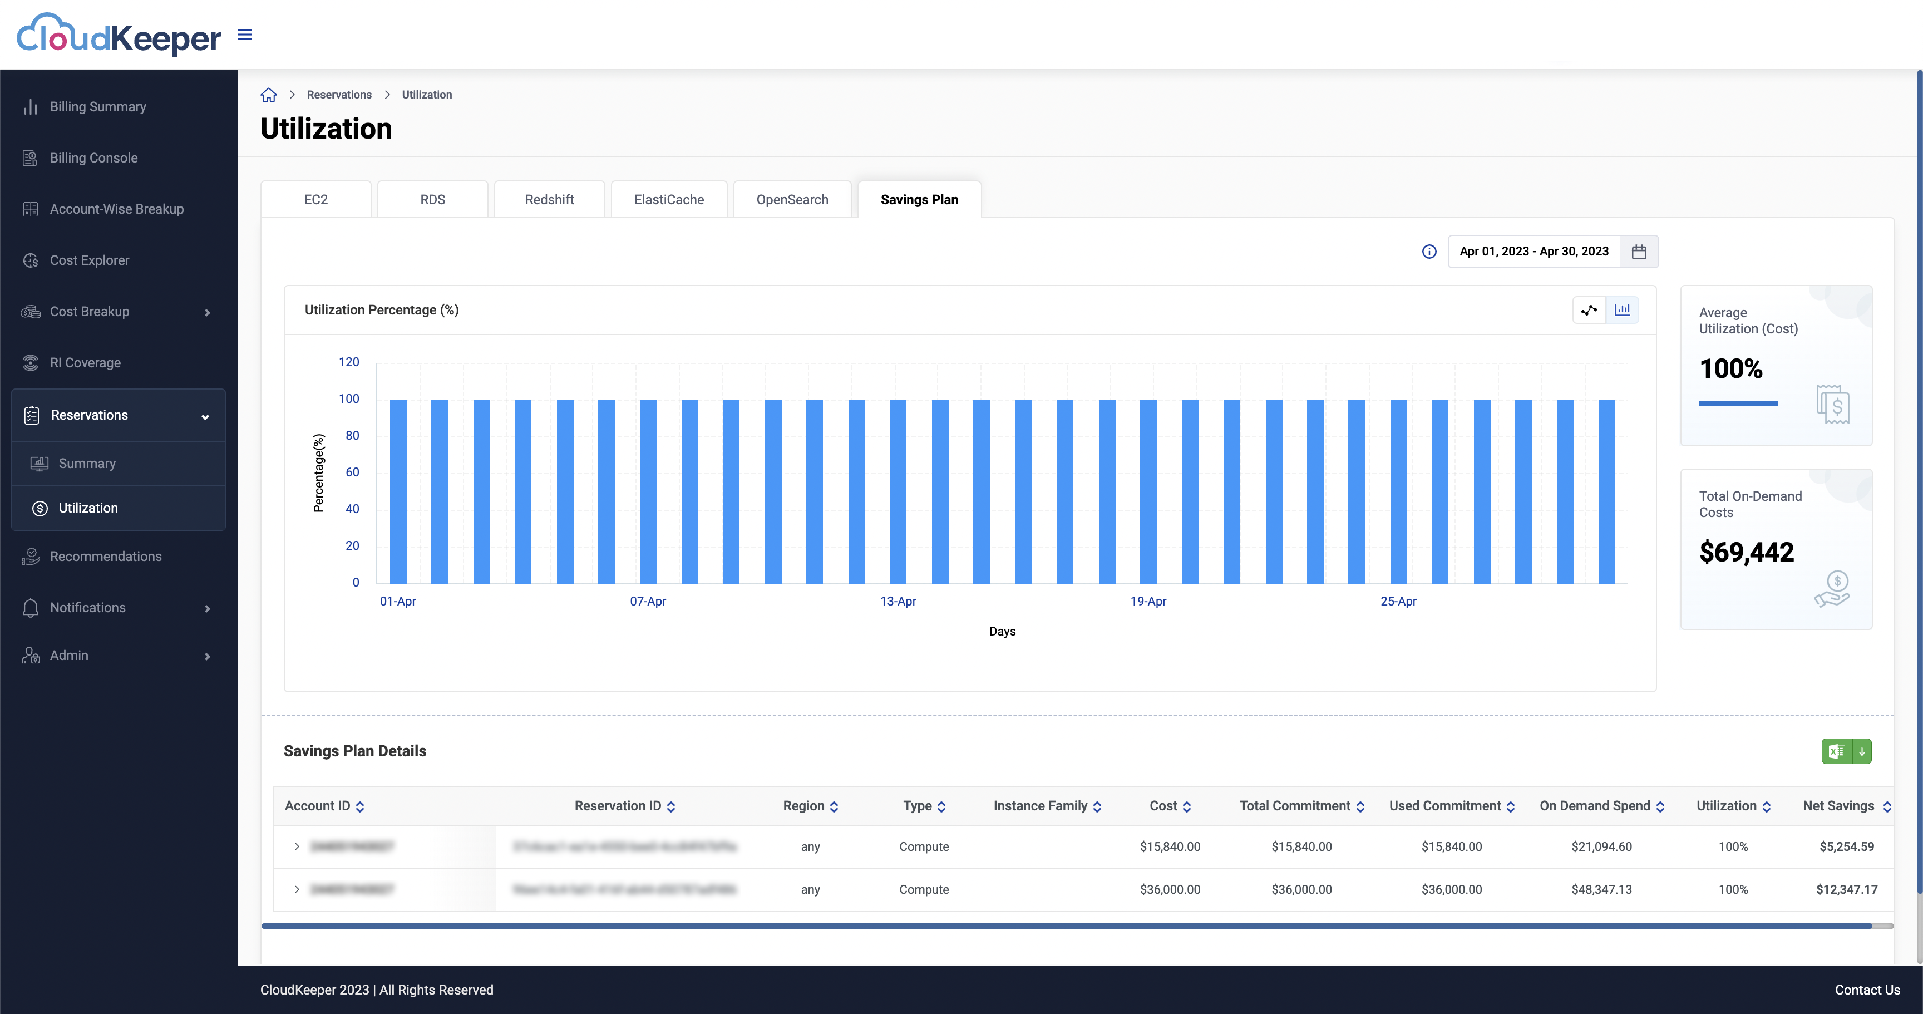The image size is (1923, 1014).
Task: Click the Notifications bell icon
Action: click(31, 608)
